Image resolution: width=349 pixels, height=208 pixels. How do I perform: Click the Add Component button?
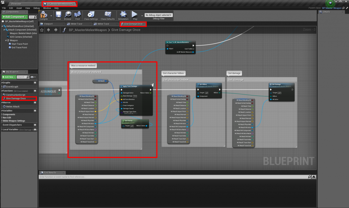click(x=15, y=17)
